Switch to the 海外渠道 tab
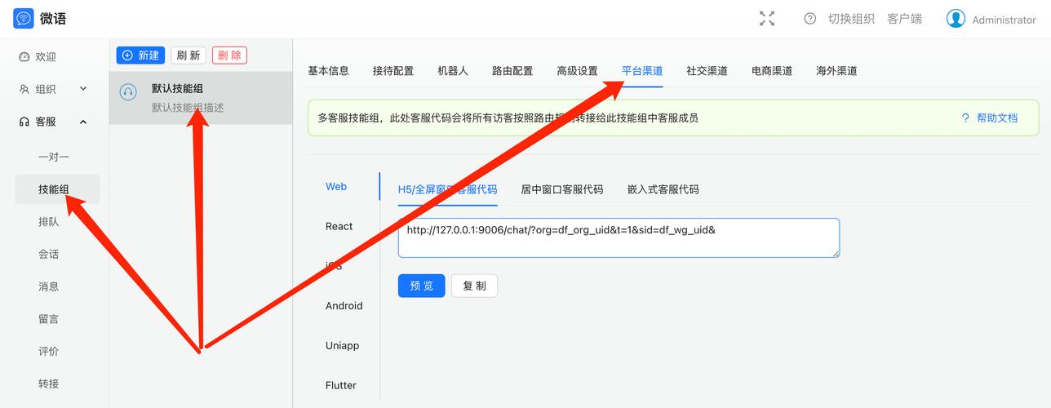This screenshot has width=1051, height=408. [836, 71]
